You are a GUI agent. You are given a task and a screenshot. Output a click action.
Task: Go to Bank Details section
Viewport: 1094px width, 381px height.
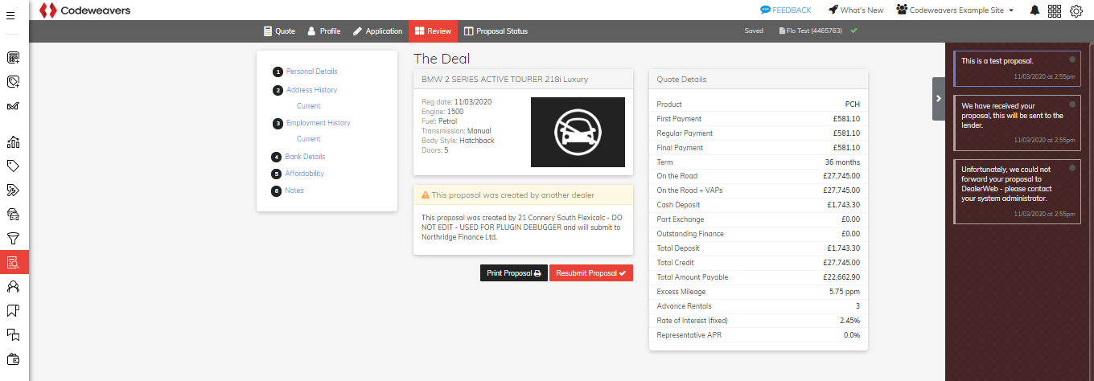point(305,157)
